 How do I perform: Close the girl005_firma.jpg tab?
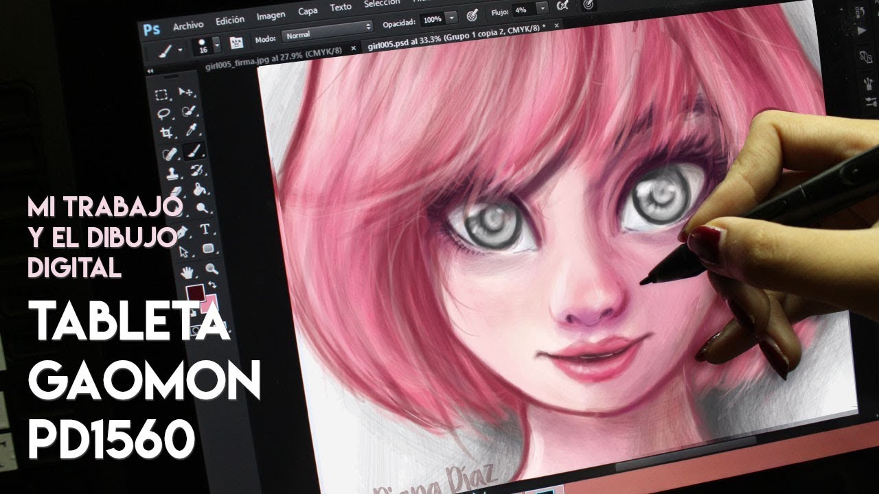[354, 48]
